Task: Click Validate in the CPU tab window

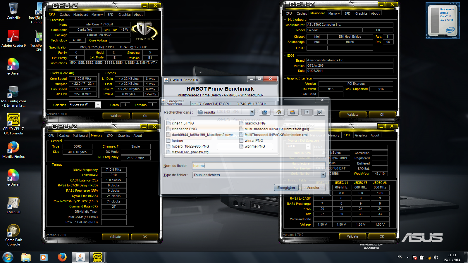Action: (x=116, y=116)
